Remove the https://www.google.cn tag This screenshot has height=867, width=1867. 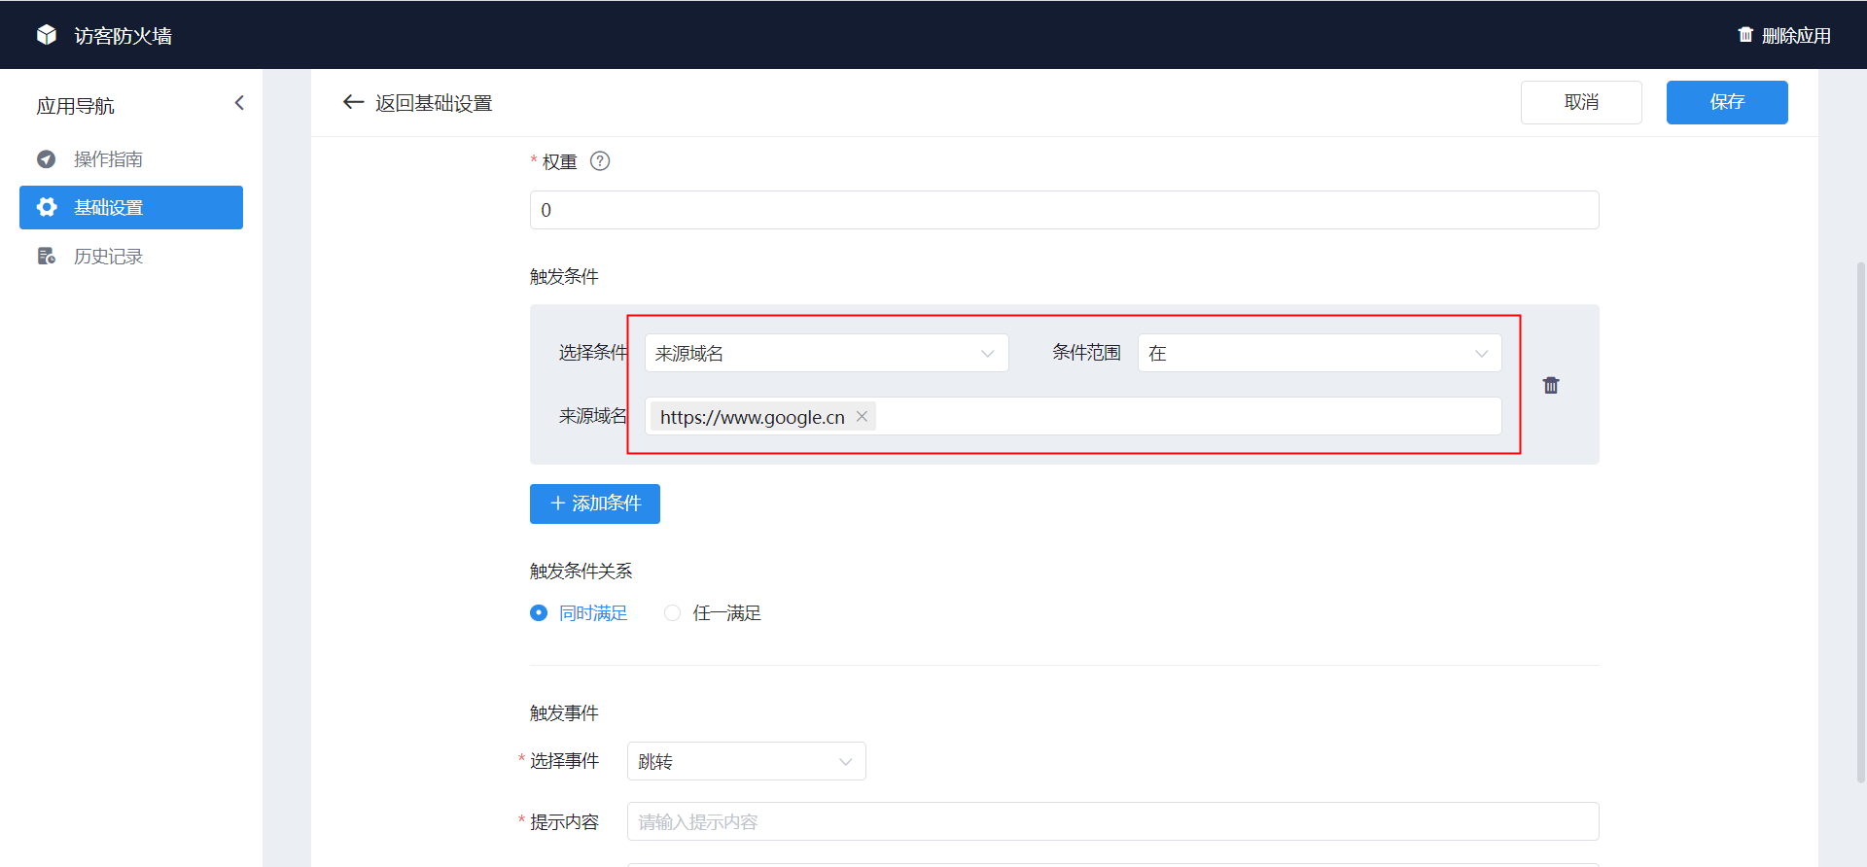(862, 416)
